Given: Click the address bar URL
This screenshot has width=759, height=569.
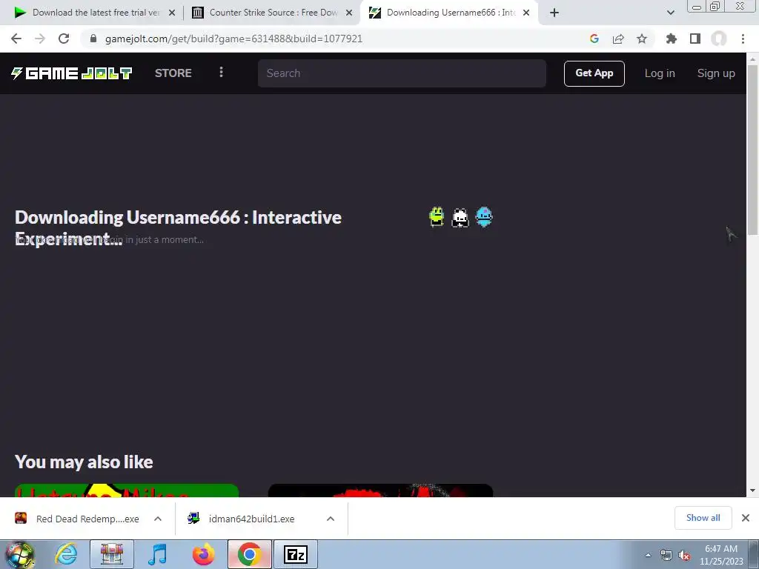Looking at the screenshot, I should click(233, 39).
